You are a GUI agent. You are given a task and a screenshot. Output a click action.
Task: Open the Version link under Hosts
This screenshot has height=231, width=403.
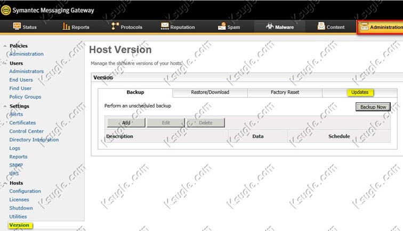19,225
